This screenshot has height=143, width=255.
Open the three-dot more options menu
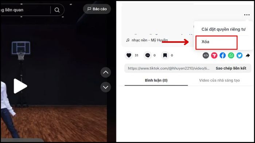pyautogui.click(x=247, y=15)
